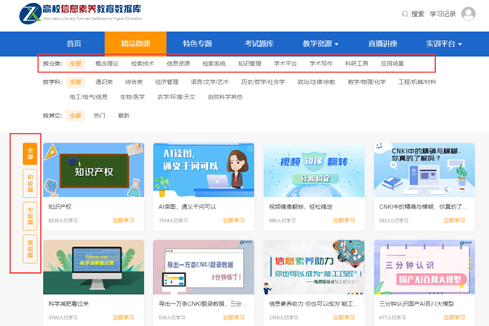
Task: Open 视频镜像翻转 course thumbnail
Action: click(x=314, y=170)
